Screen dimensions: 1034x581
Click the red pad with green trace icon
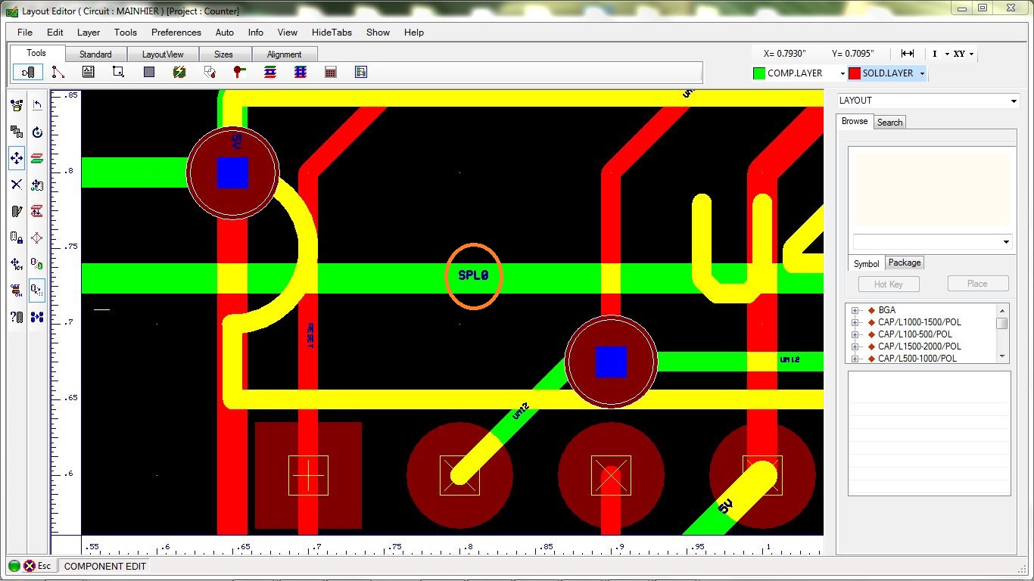pos(240,73)
